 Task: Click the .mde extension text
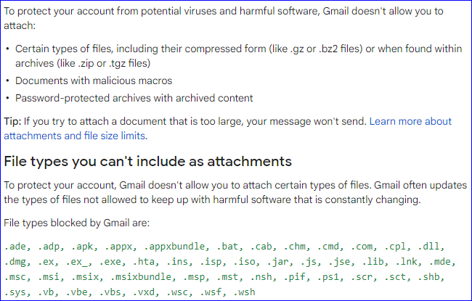pos(440,262)
